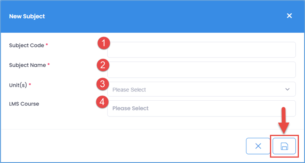Viewport: 305px width, 163px height.
Task: Click the LMS Course label
Action: click(x=24, y=104)
